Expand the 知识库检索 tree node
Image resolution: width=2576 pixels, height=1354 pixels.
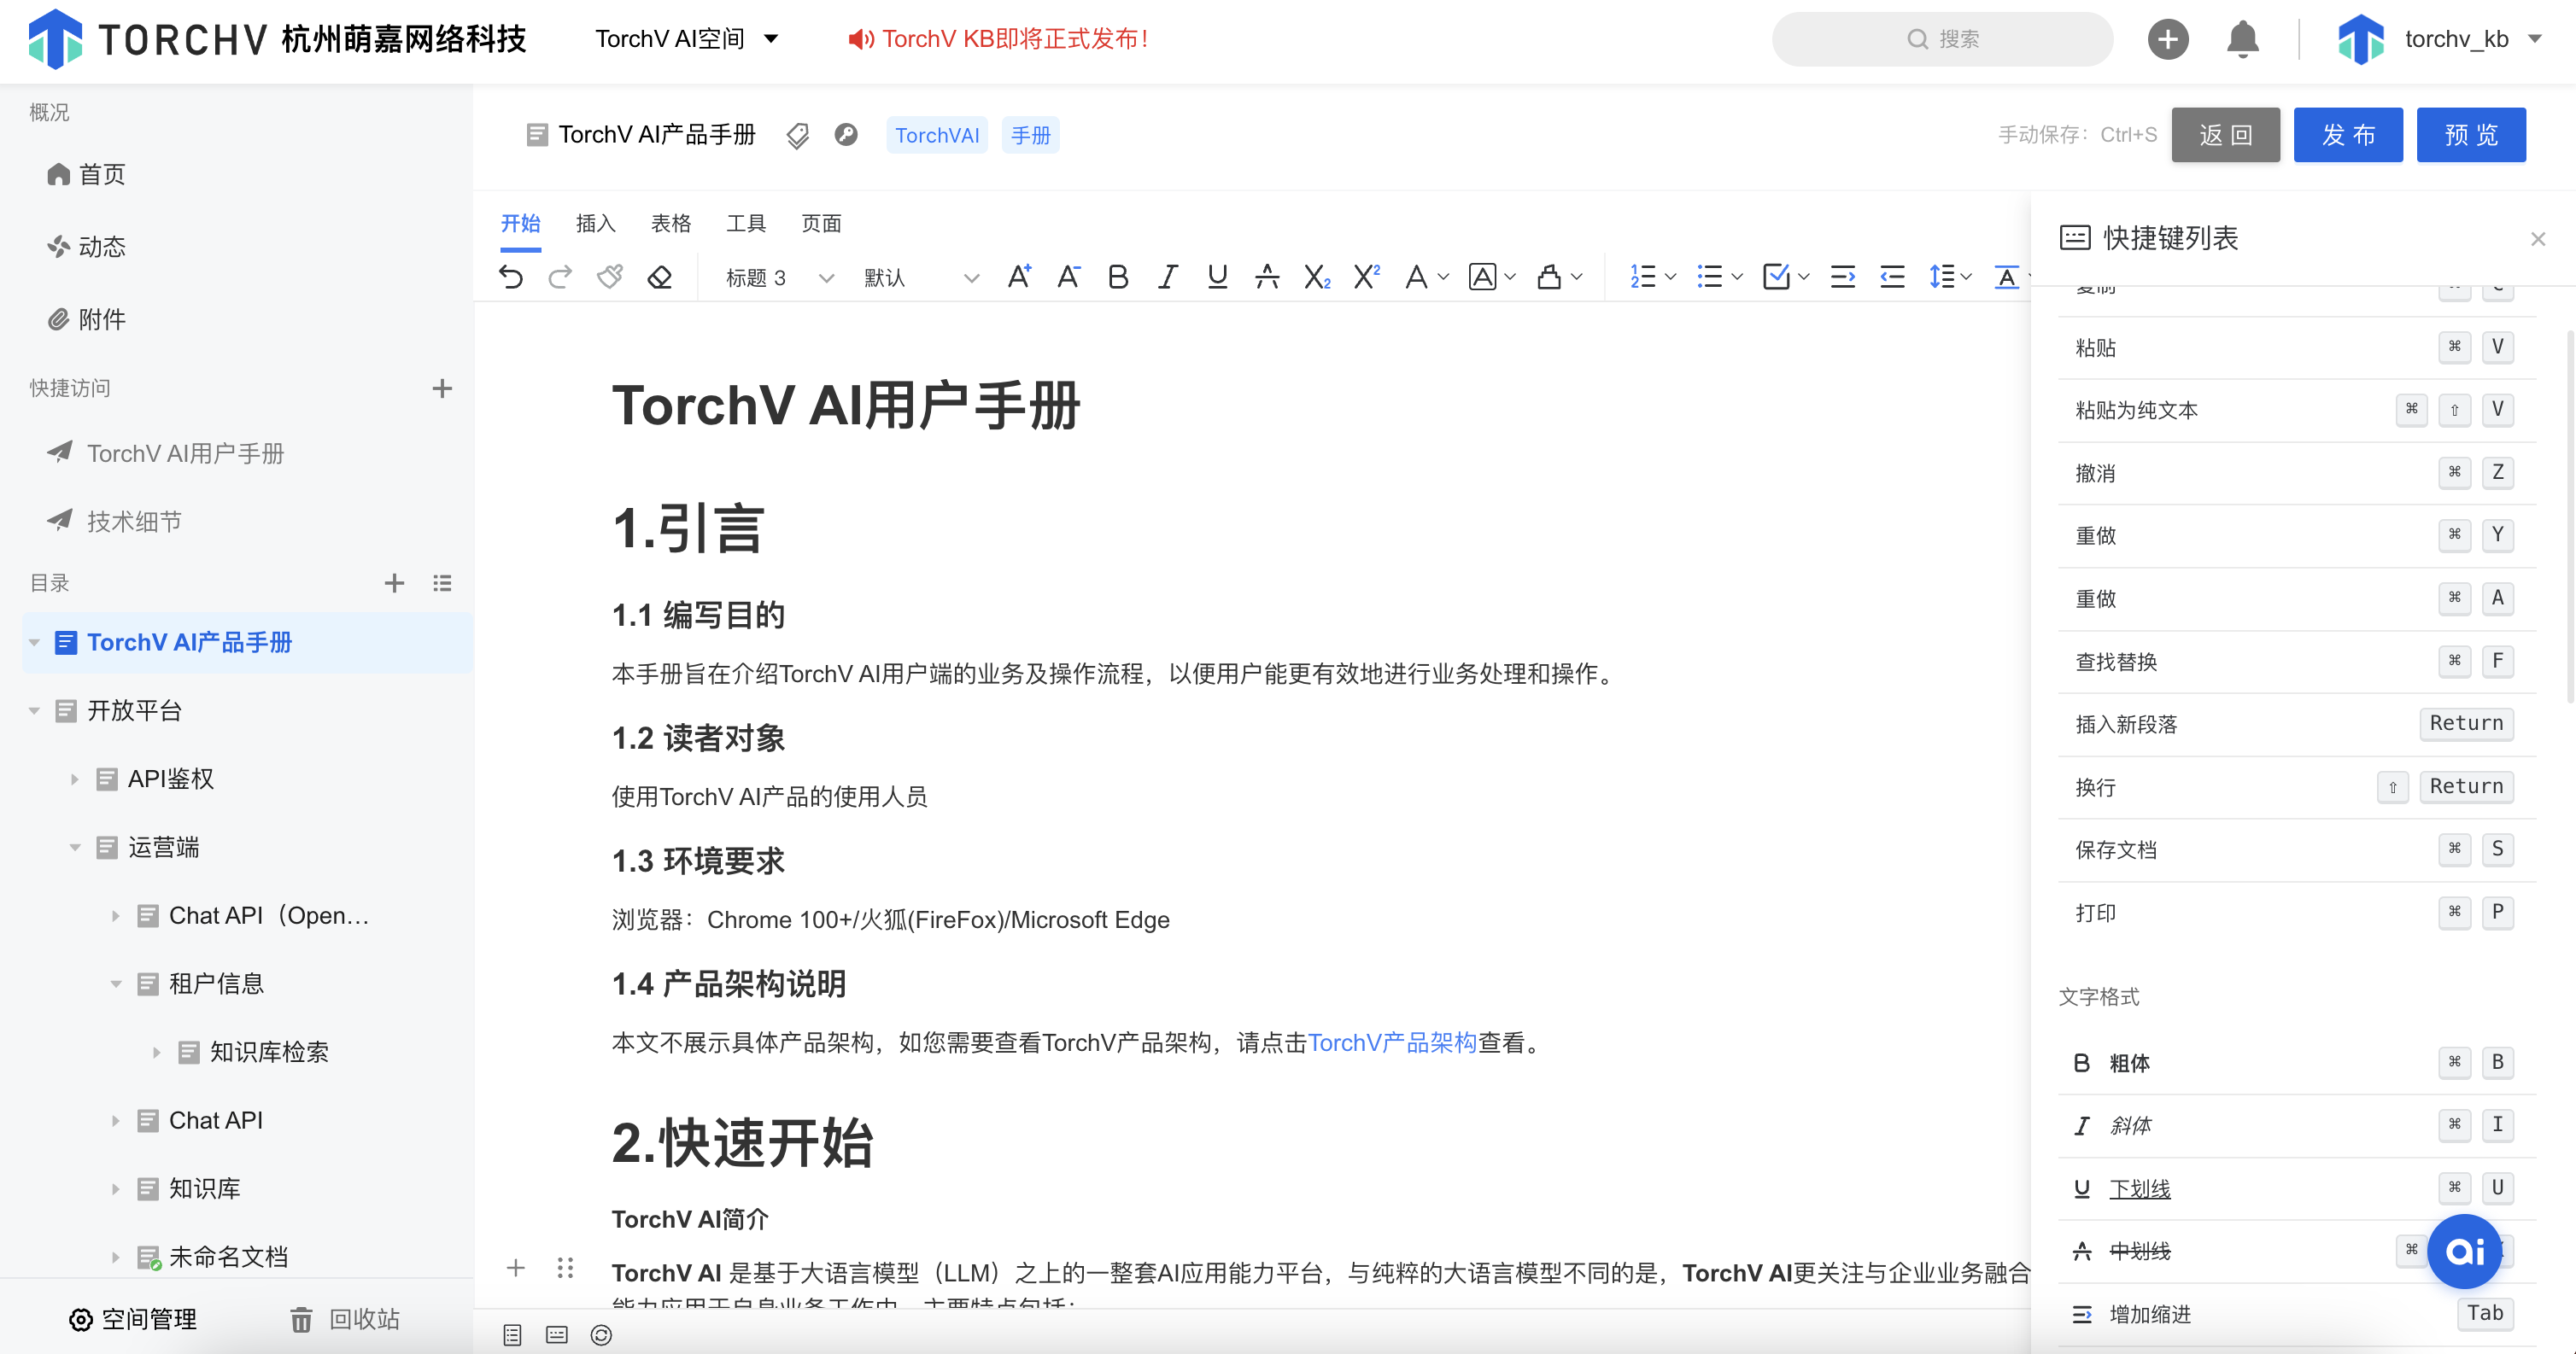(x=156, y=1051)
